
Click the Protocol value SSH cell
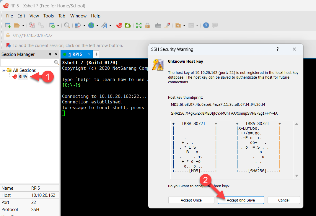click(x=45, y=209)
